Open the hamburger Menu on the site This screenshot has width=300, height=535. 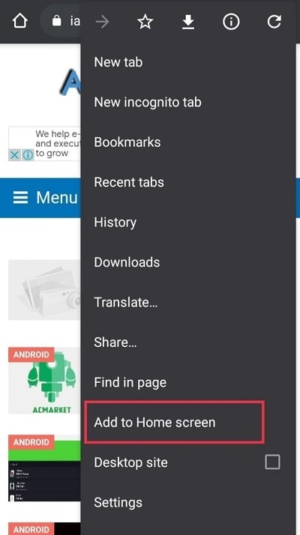pos(45,198)
